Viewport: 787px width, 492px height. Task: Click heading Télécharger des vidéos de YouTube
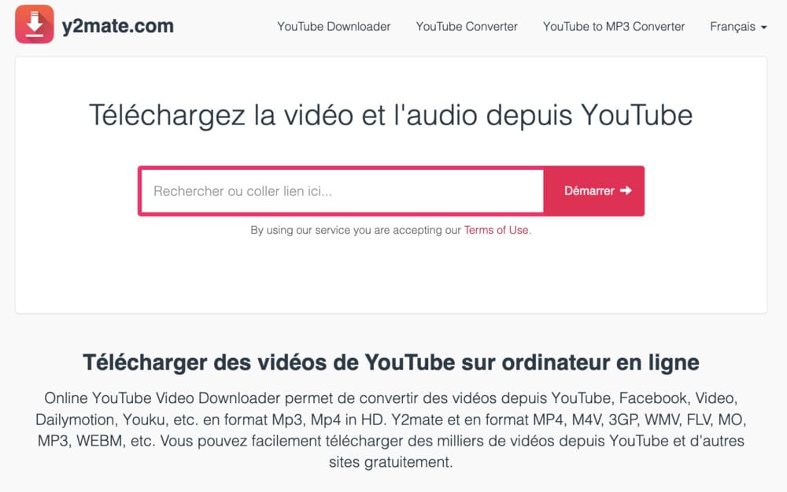[391, 362]
